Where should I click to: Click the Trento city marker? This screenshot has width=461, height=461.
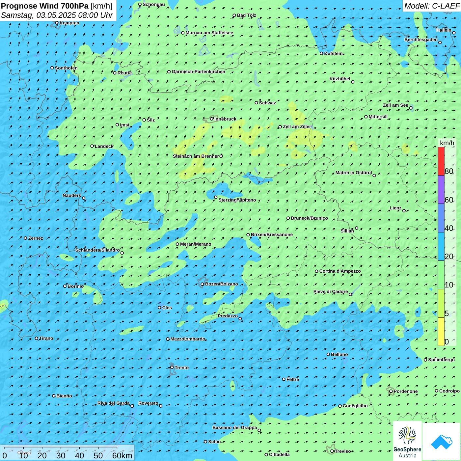pyautogui.click(x=172, y=367)
